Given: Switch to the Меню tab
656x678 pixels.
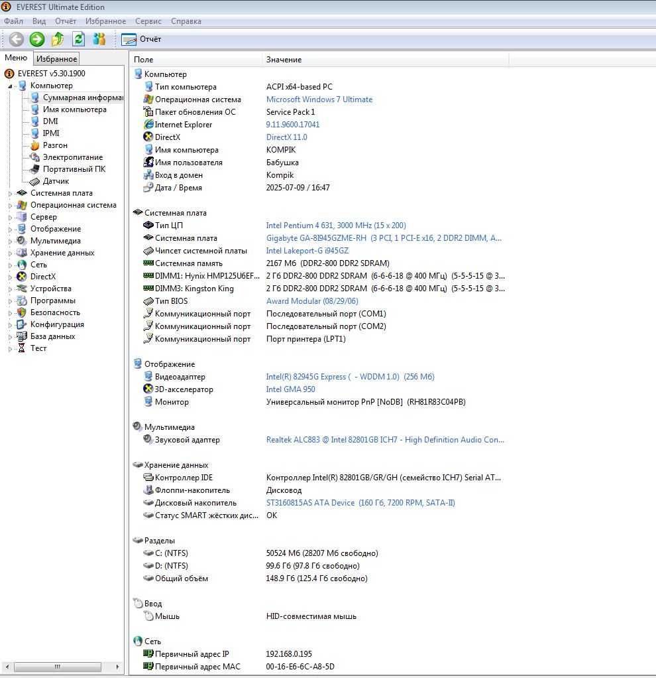Looking at the screenshot, I should tap(16, 58).
